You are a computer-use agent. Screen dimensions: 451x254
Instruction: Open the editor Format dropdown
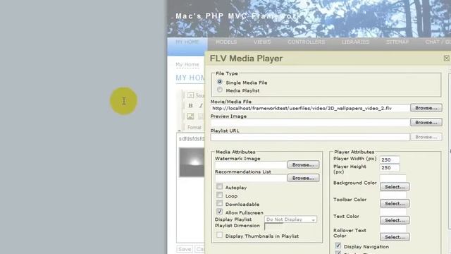[x=194, y=127]
